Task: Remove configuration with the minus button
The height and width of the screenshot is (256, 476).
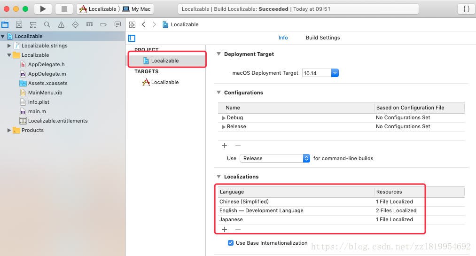Action: [238, 146]
